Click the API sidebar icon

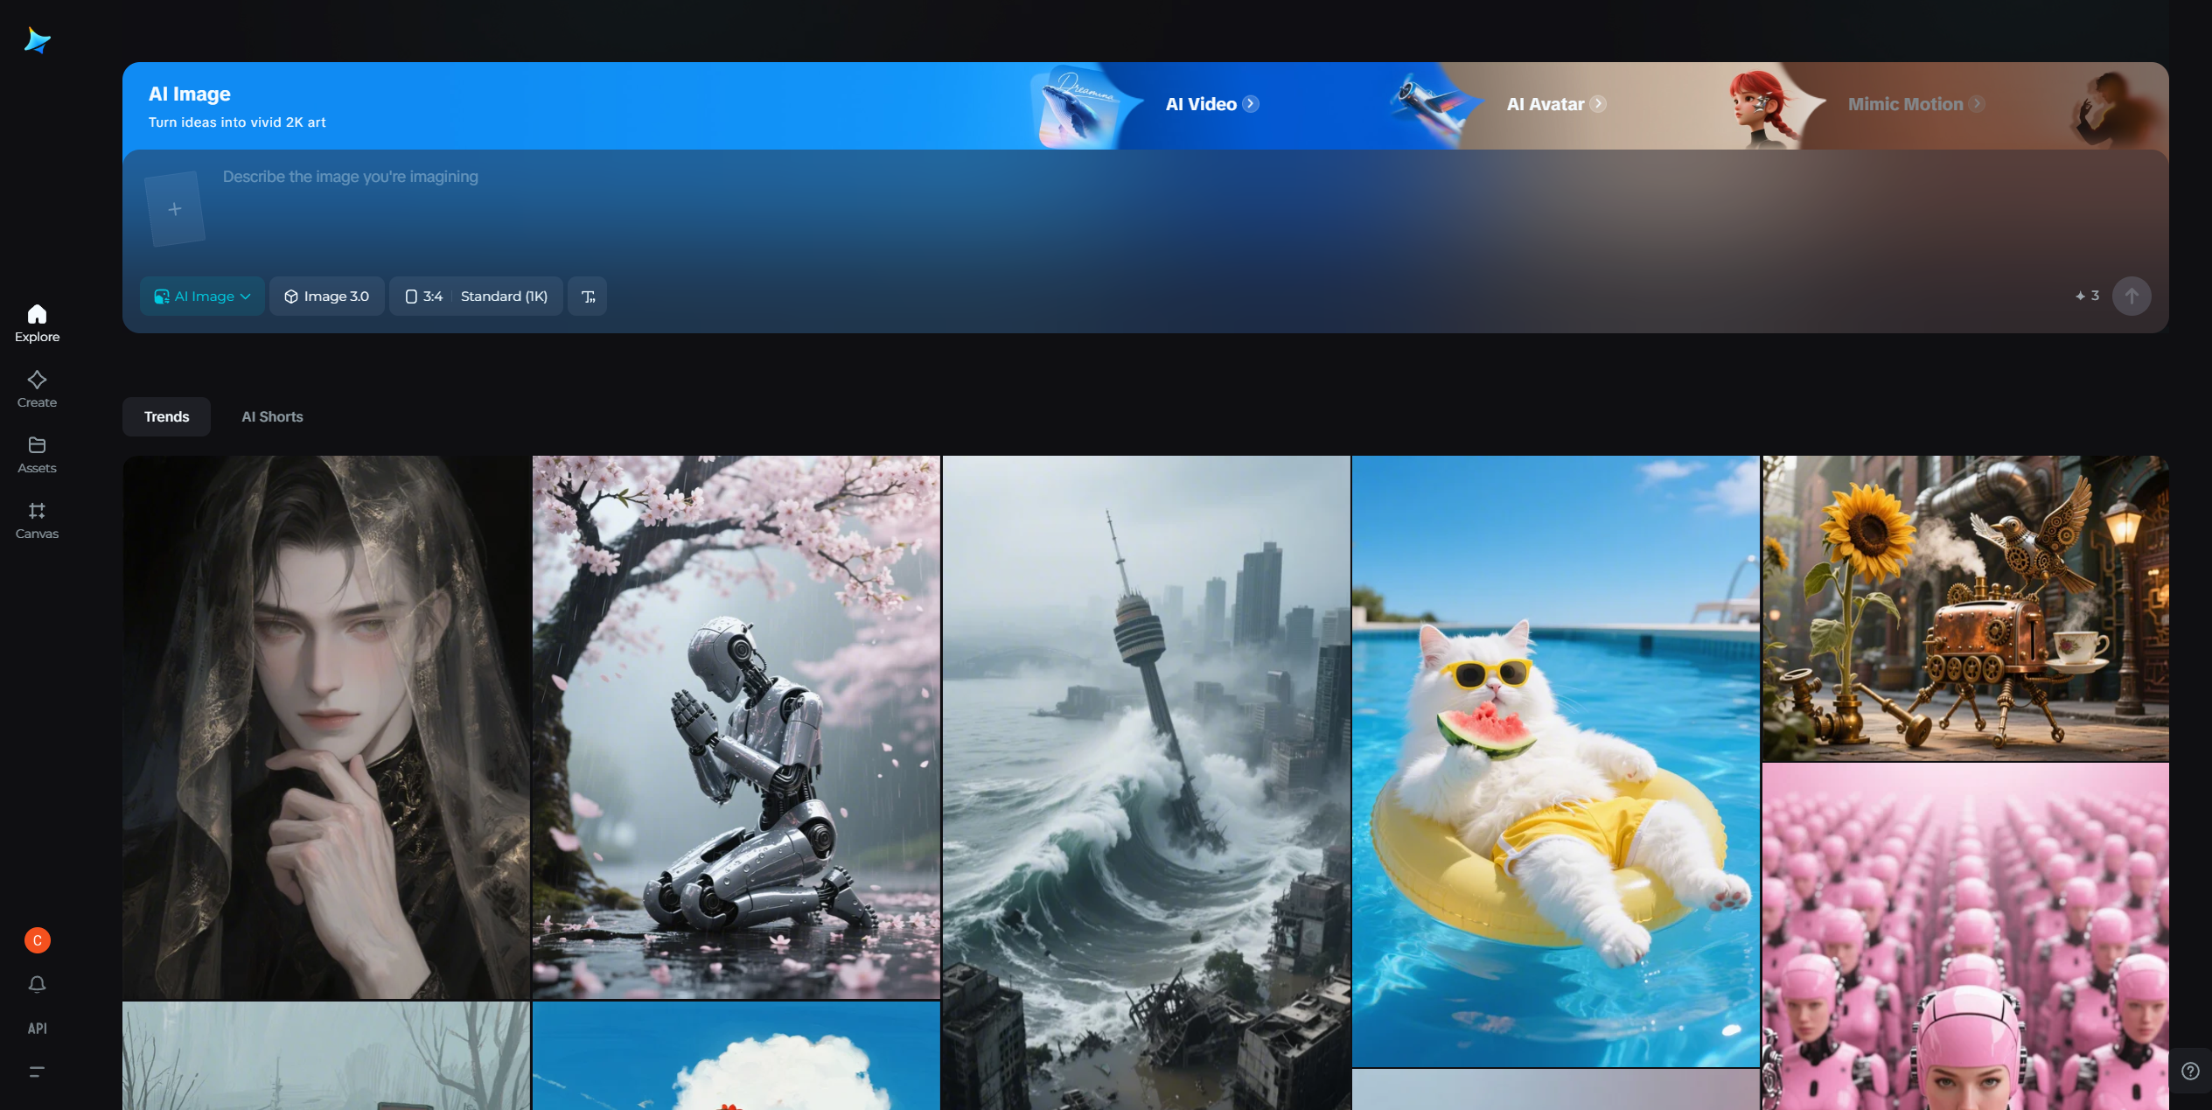(x=37, y=1028)
